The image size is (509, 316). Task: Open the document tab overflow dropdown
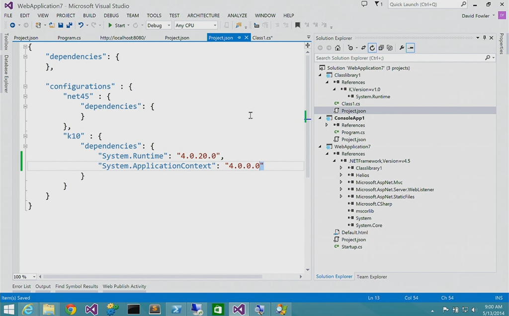coord(308,38)
